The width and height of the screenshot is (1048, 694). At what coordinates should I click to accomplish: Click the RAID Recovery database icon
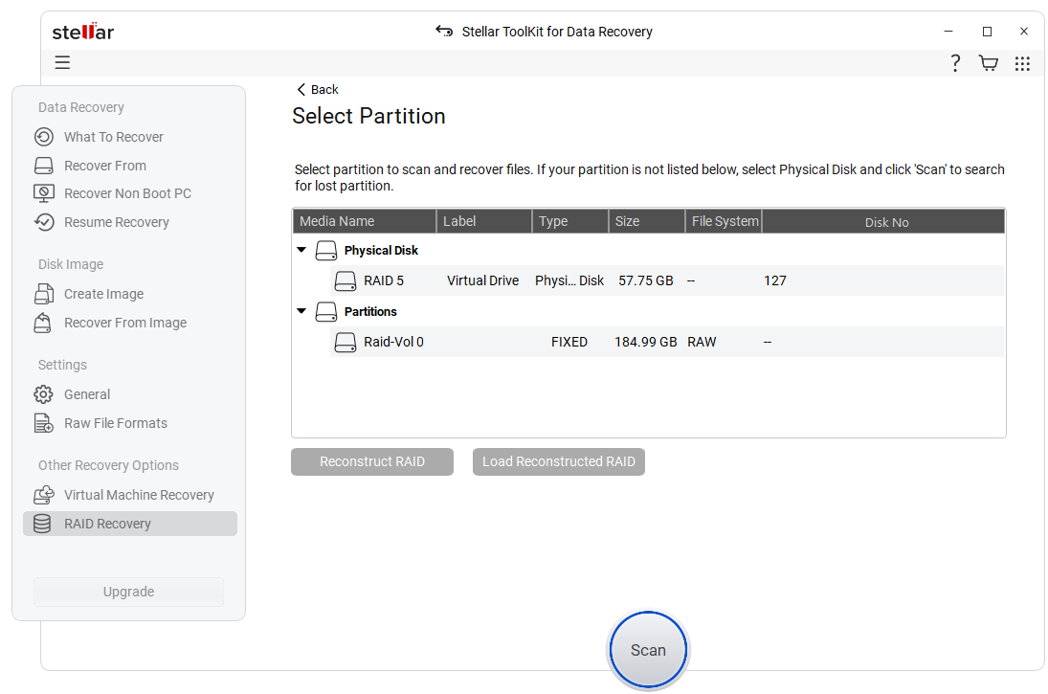[42, 524]
